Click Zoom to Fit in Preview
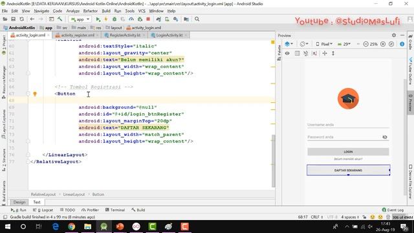 (391, 44)
